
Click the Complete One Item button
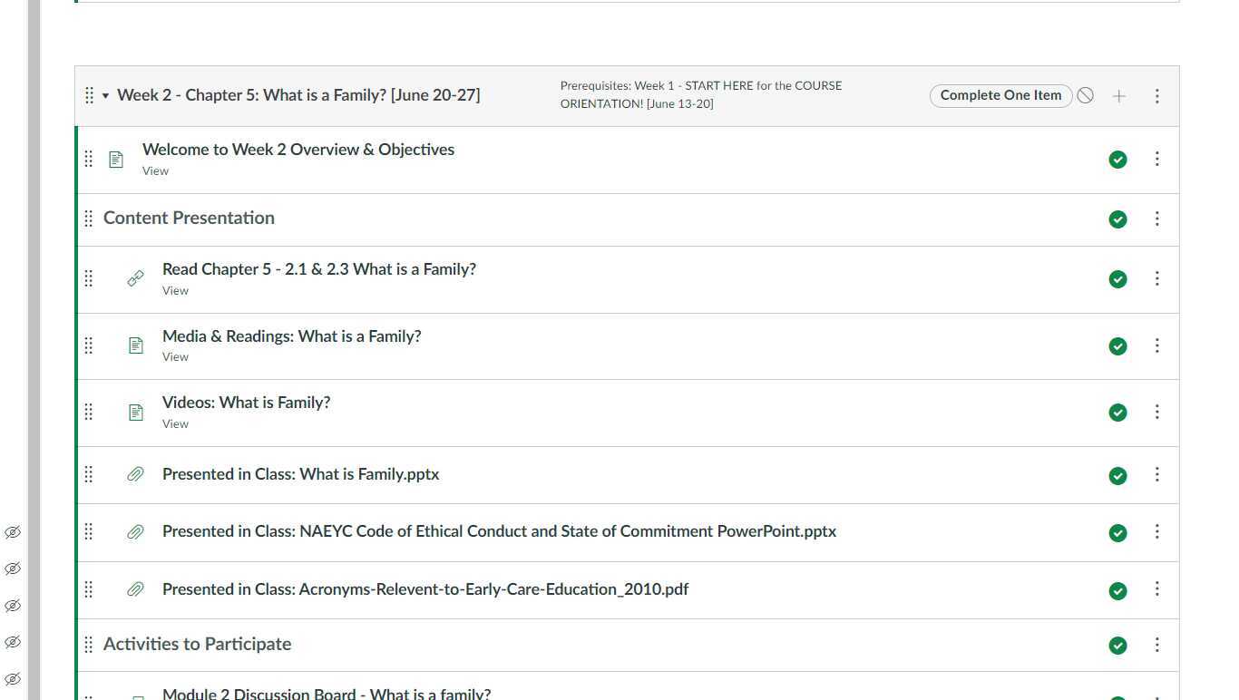(1000, 95)
